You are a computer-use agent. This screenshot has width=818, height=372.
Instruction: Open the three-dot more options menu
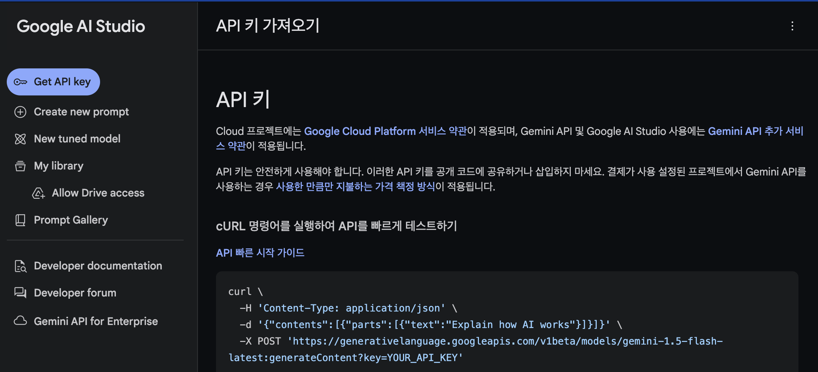coord(792,26)
